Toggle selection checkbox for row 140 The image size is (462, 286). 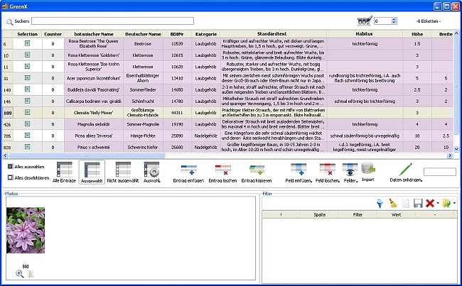point(28,89)
